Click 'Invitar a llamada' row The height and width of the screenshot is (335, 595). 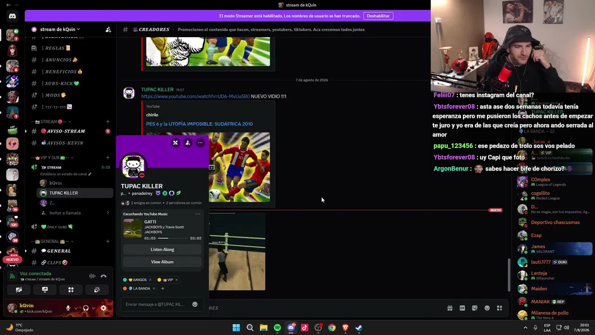coord(74,213)
